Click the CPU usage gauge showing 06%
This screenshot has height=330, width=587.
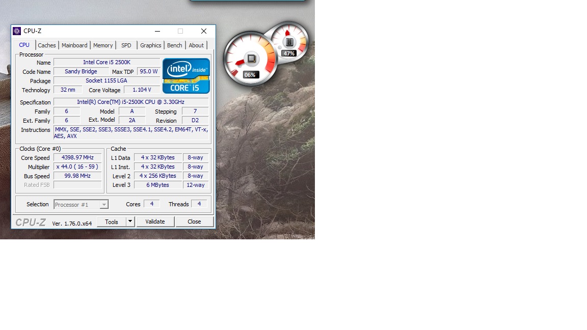click(x=250, y=59)
